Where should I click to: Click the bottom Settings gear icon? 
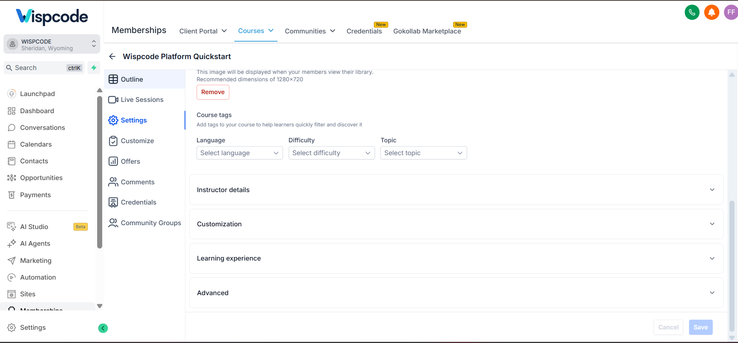pos(12,327)
